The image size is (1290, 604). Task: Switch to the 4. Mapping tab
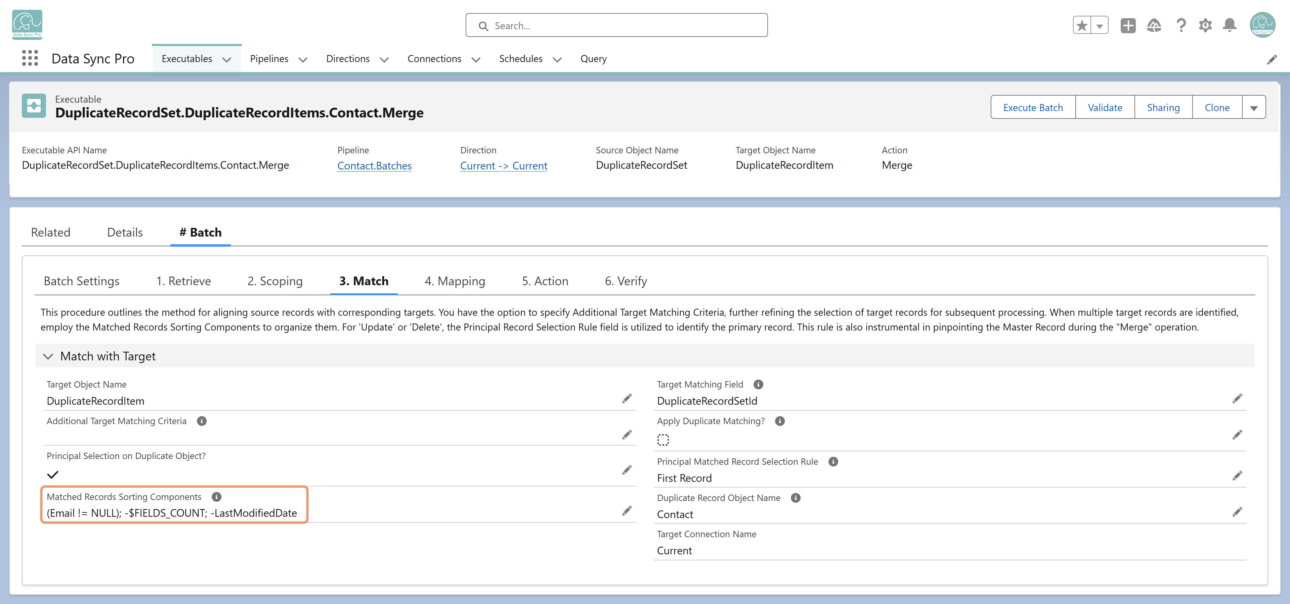click(455, 281)
